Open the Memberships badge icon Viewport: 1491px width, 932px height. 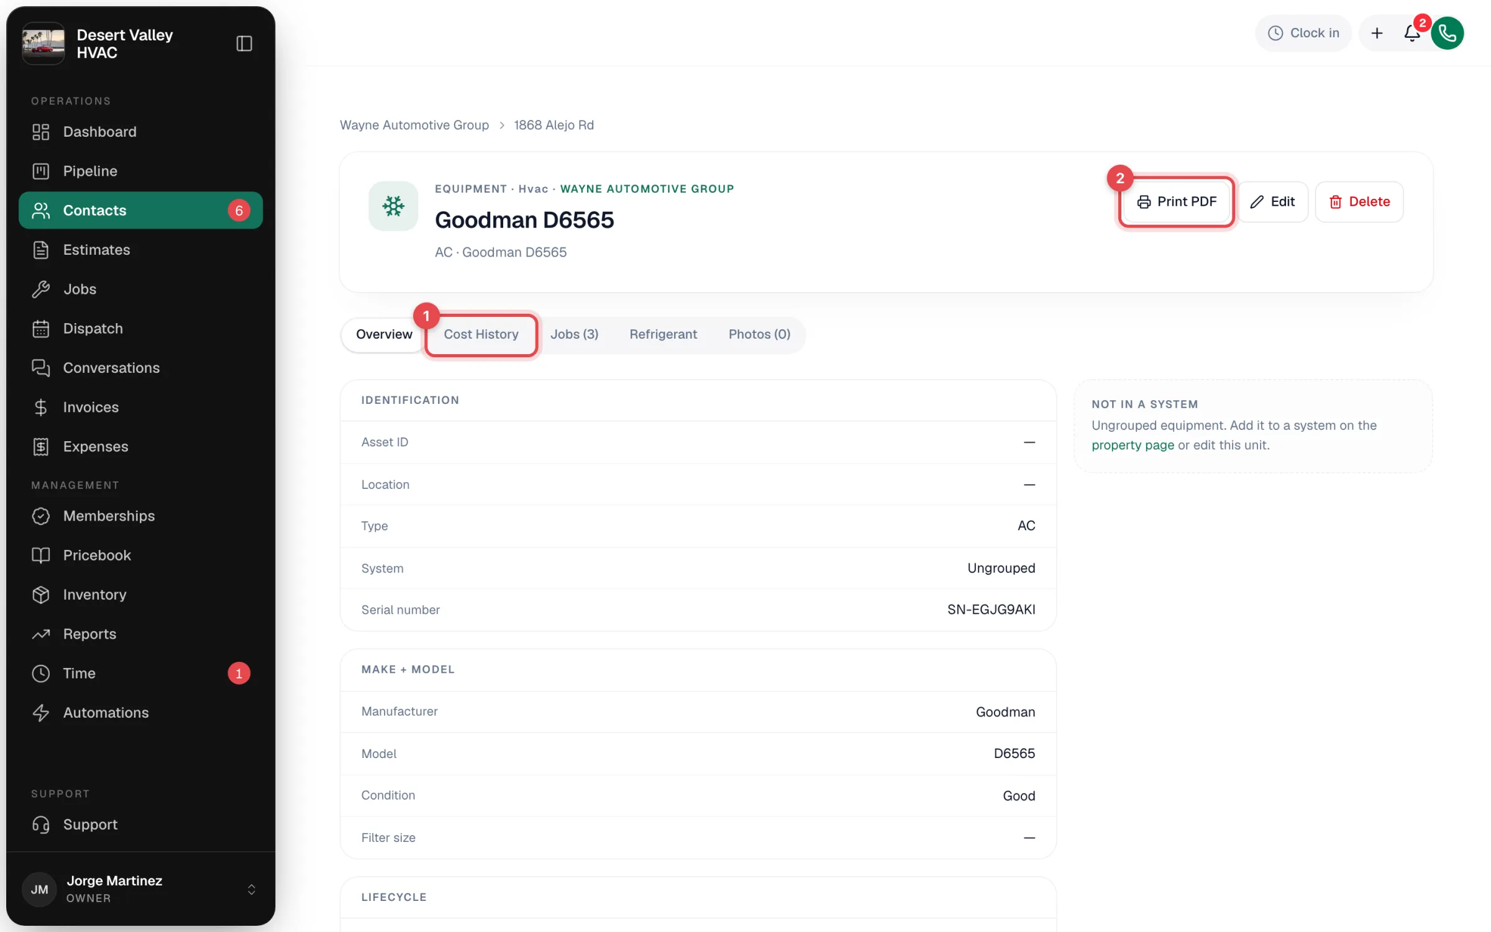coord(41,516)
